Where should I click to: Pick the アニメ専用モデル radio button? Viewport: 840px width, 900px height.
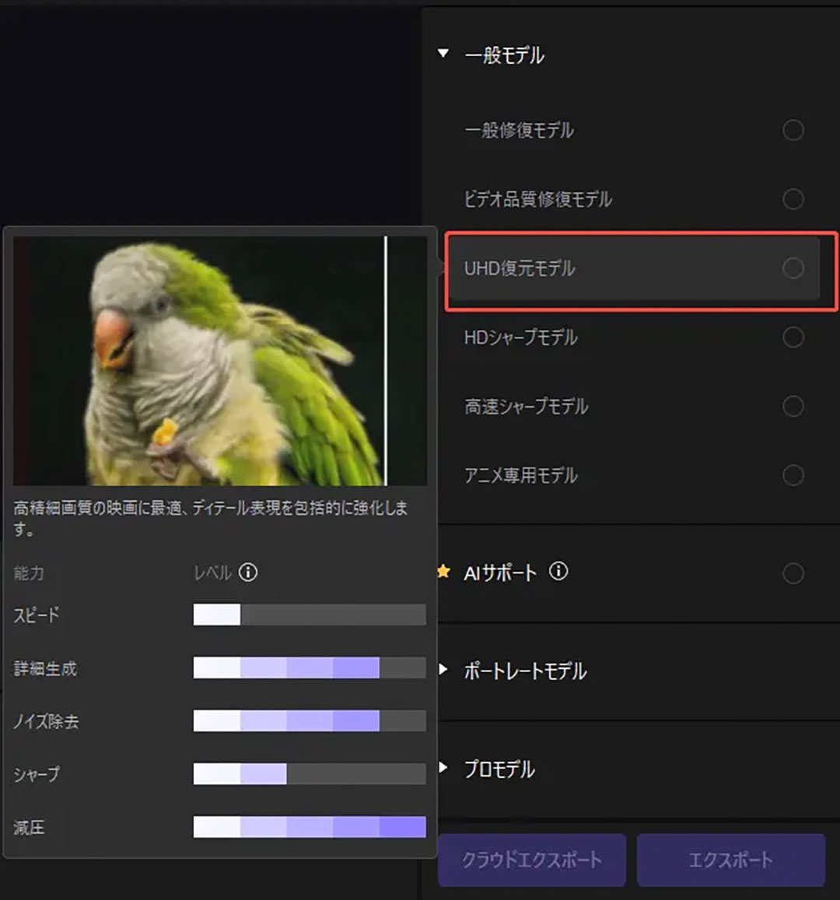click(x=793, y=475)
